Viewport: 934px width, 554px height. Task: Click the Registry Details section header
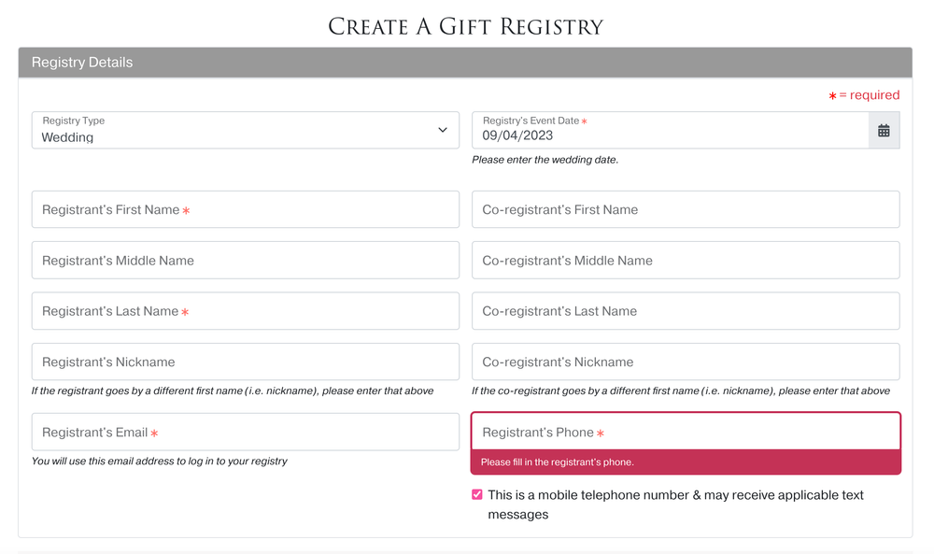[x=81, y=63]
